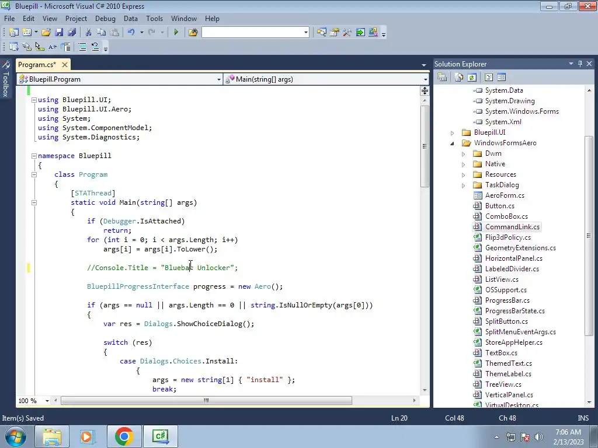
Task: Click the editor split window handle
Action: point(425,90)
